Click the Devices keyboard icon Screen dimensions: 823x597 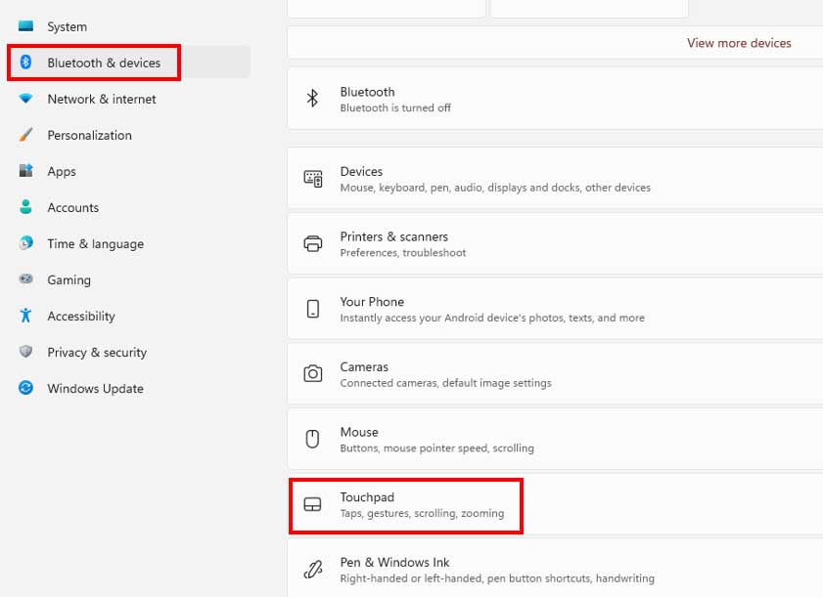click(313, 179)
